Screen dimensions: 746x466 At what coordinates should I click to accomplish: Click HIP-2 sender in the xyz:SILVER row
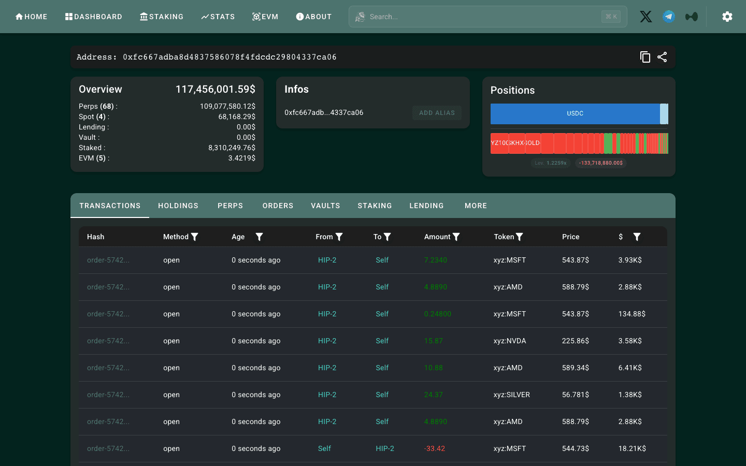(327, 395)
